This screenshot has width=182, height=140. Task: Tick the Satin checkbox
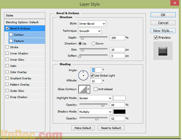coord(7,66)
